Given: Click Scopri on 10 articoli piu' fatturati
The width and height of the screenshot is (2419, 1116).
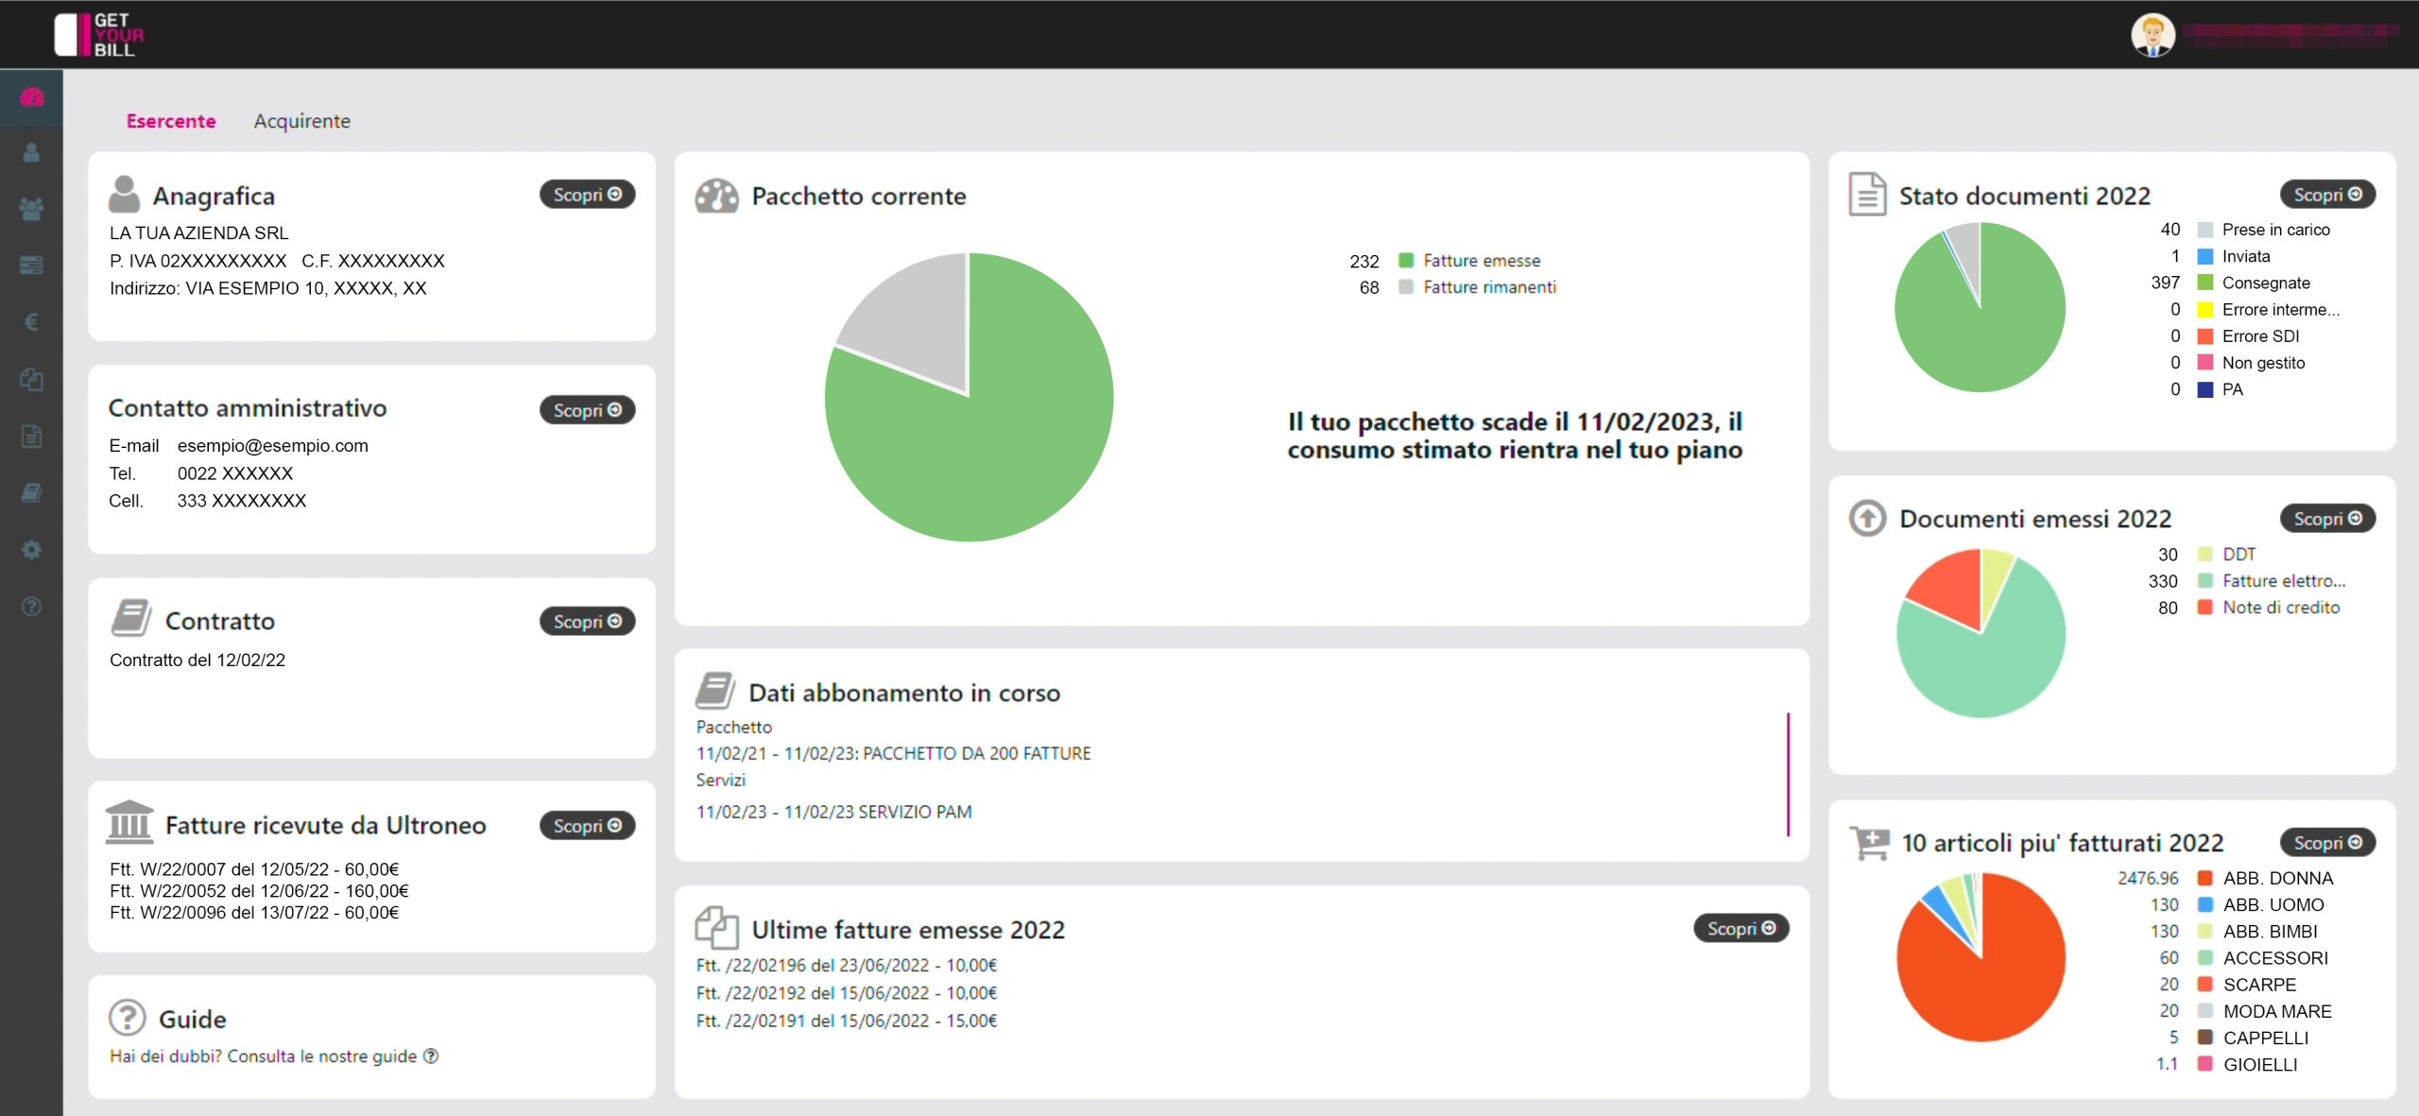Looking at the screenshot, I should point(2327,842).
